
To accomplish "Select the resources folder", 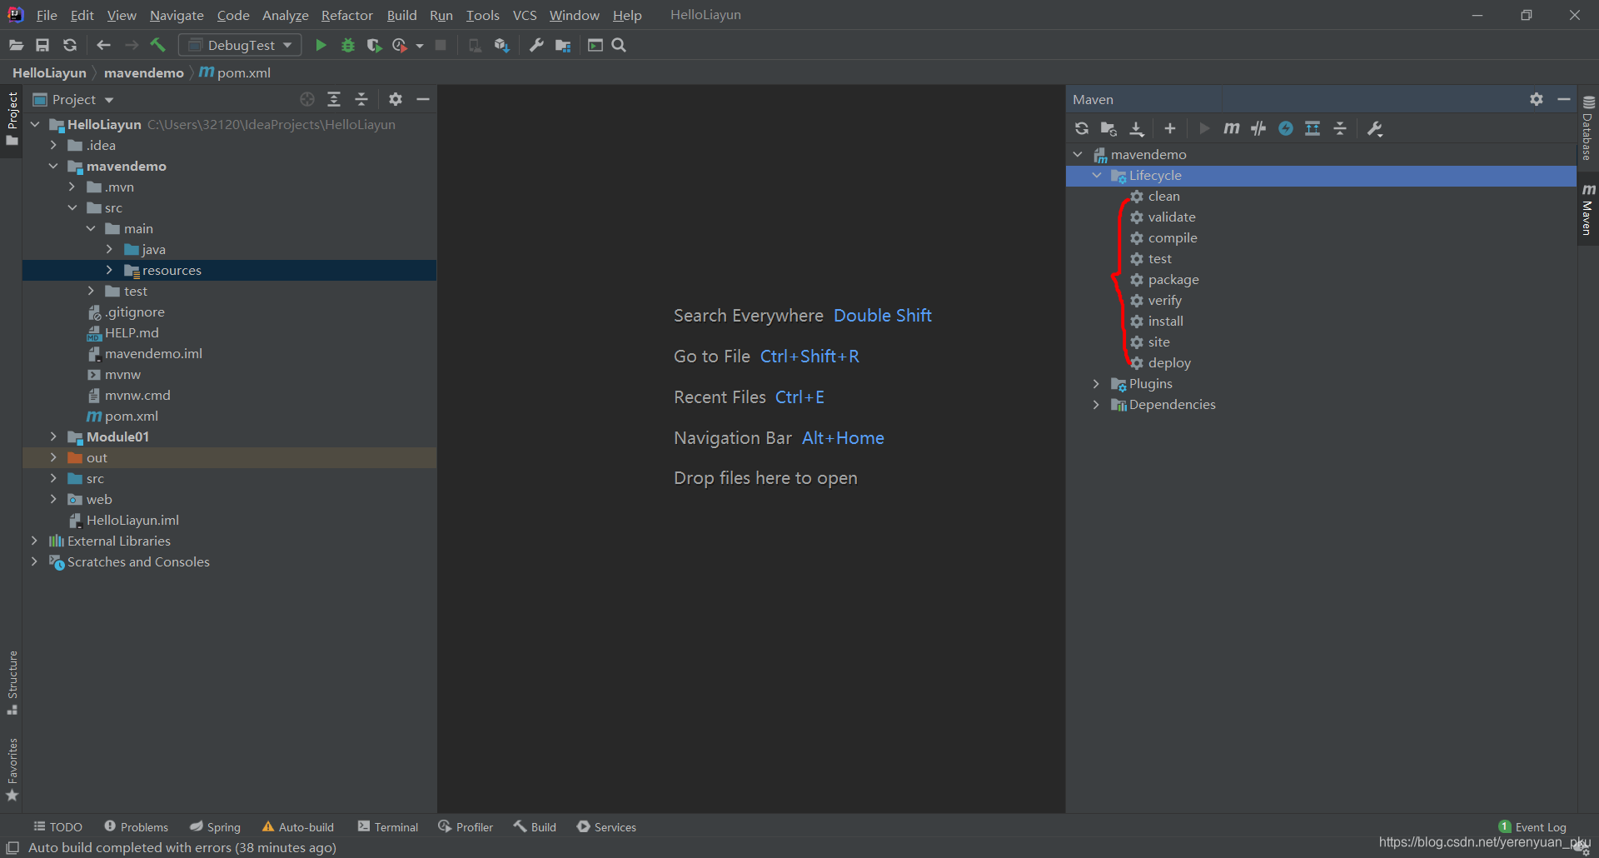I will click(x=172, y=270).
